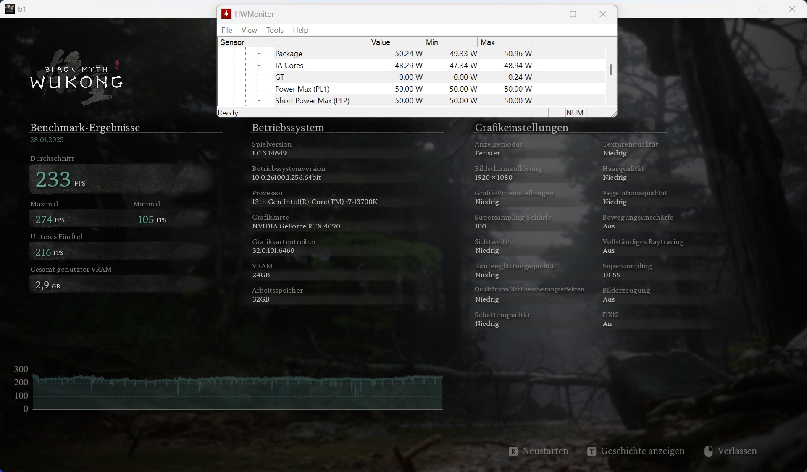Select the Package power sensor row
Image resolution: width=807 pixels, height=472 pixels.
tap(289, 54)
